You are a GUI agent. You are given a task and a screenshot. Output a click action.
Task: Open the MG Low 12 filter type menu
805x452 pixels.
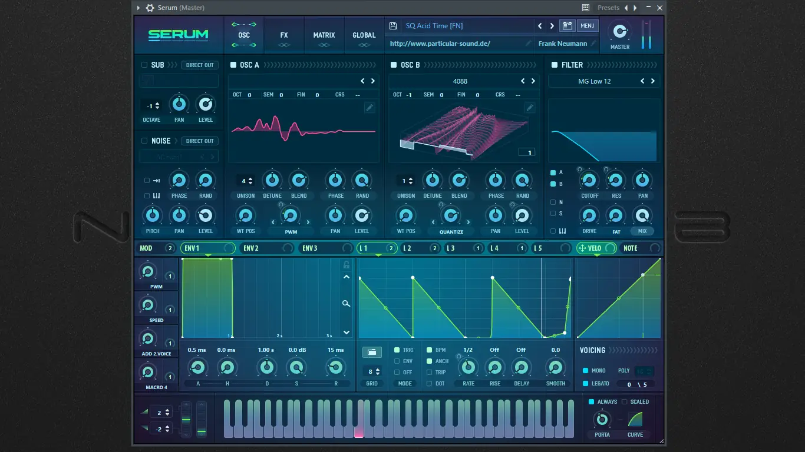pos(595,81)
